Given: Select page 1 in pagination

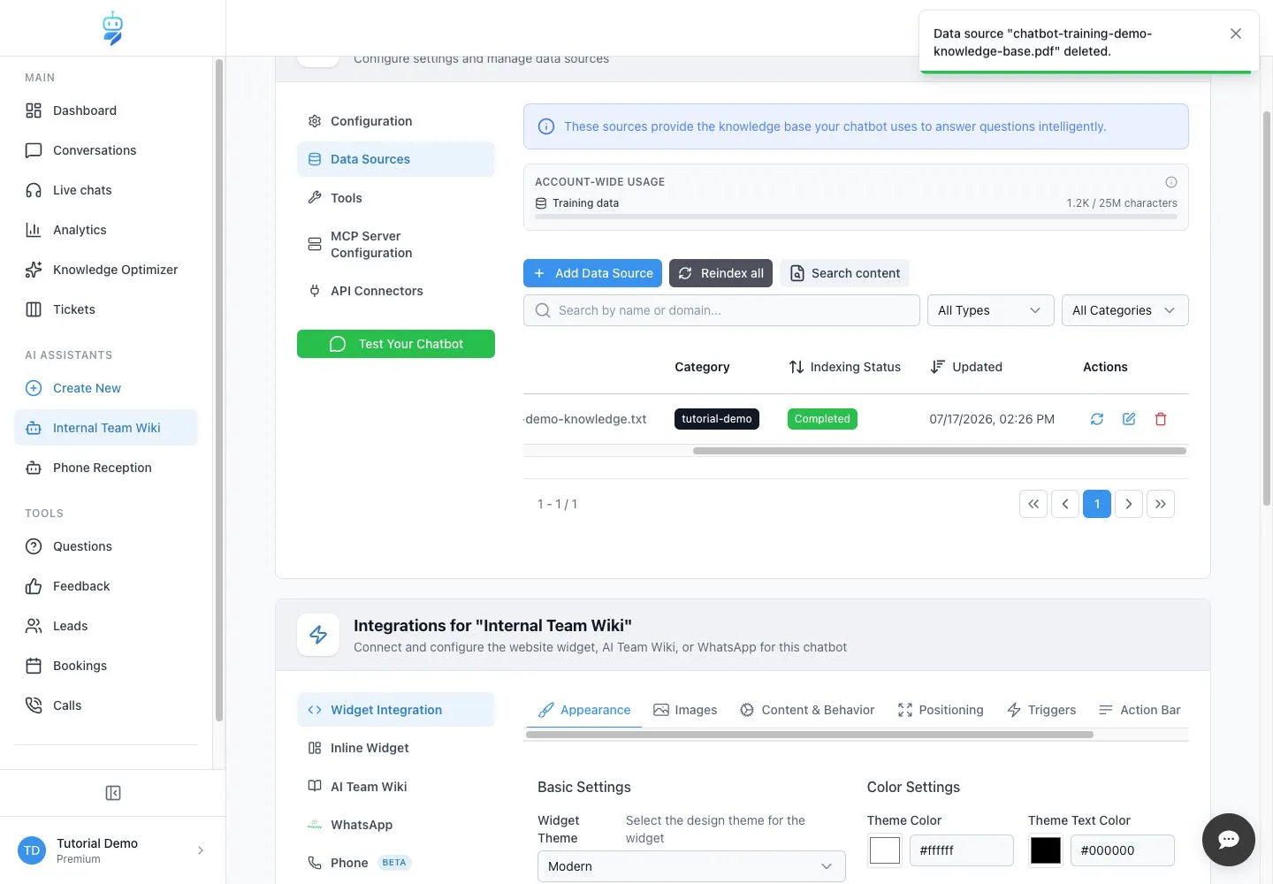Looking at the screenshot, I should pyautogui.click(x=1097, y=504).
